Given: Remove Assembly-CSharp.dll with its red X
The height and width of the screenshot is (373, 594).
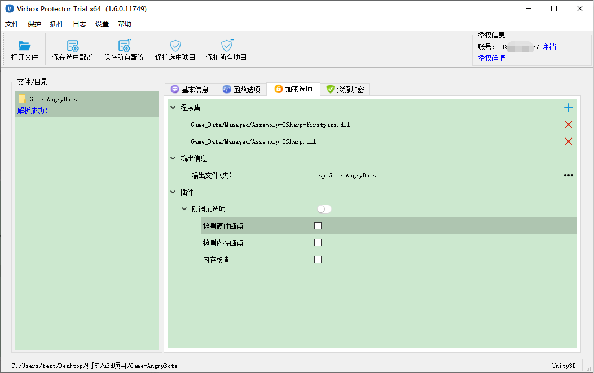Looking at the screenshot, I should [568, 141].
